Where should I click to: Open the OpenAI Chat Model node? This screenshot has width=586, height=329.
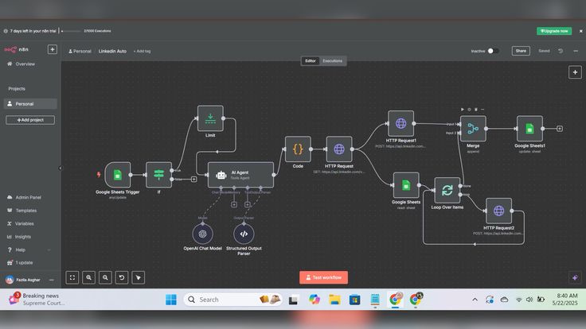pyautogui.click(x=202, y=234)
